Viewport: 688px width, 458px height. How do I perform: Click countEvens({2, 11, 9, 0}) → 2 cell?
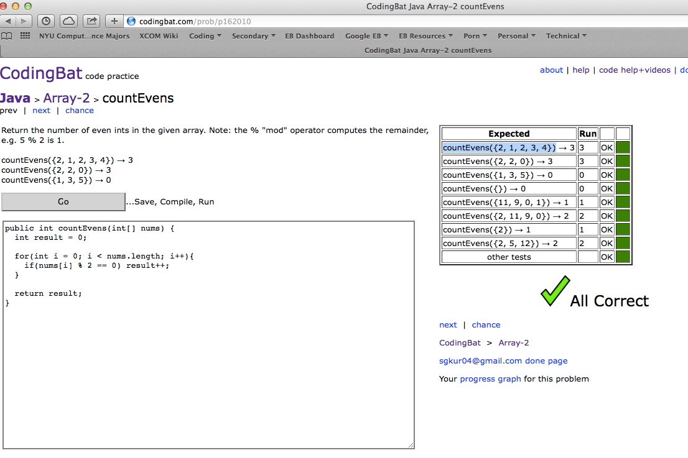tap(509, 216)
